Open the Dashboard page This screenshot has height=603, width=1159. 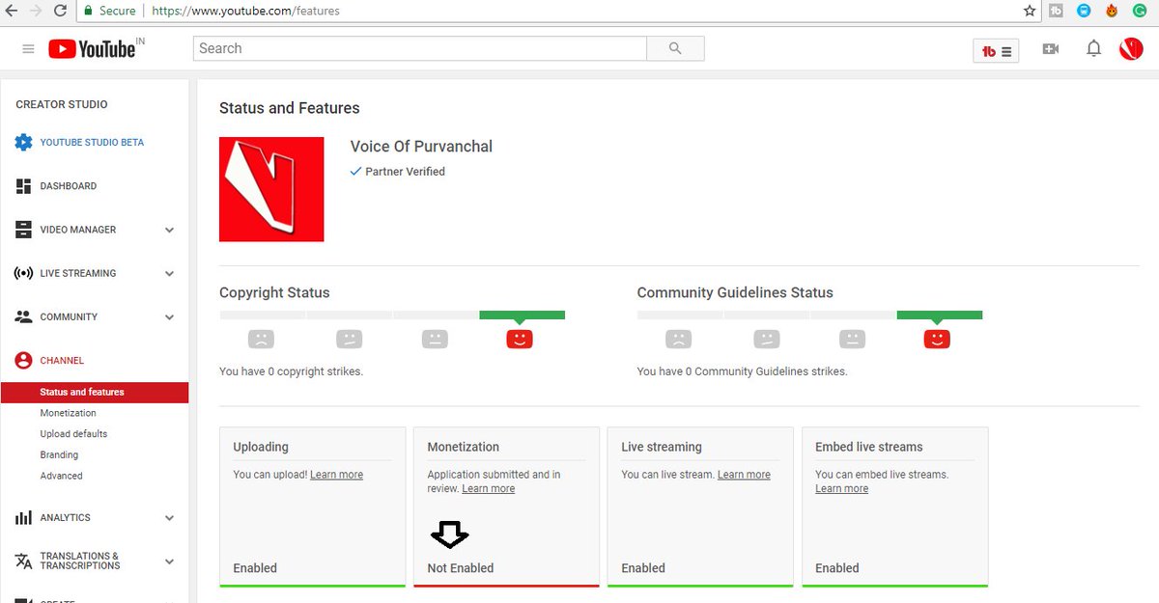69,186
